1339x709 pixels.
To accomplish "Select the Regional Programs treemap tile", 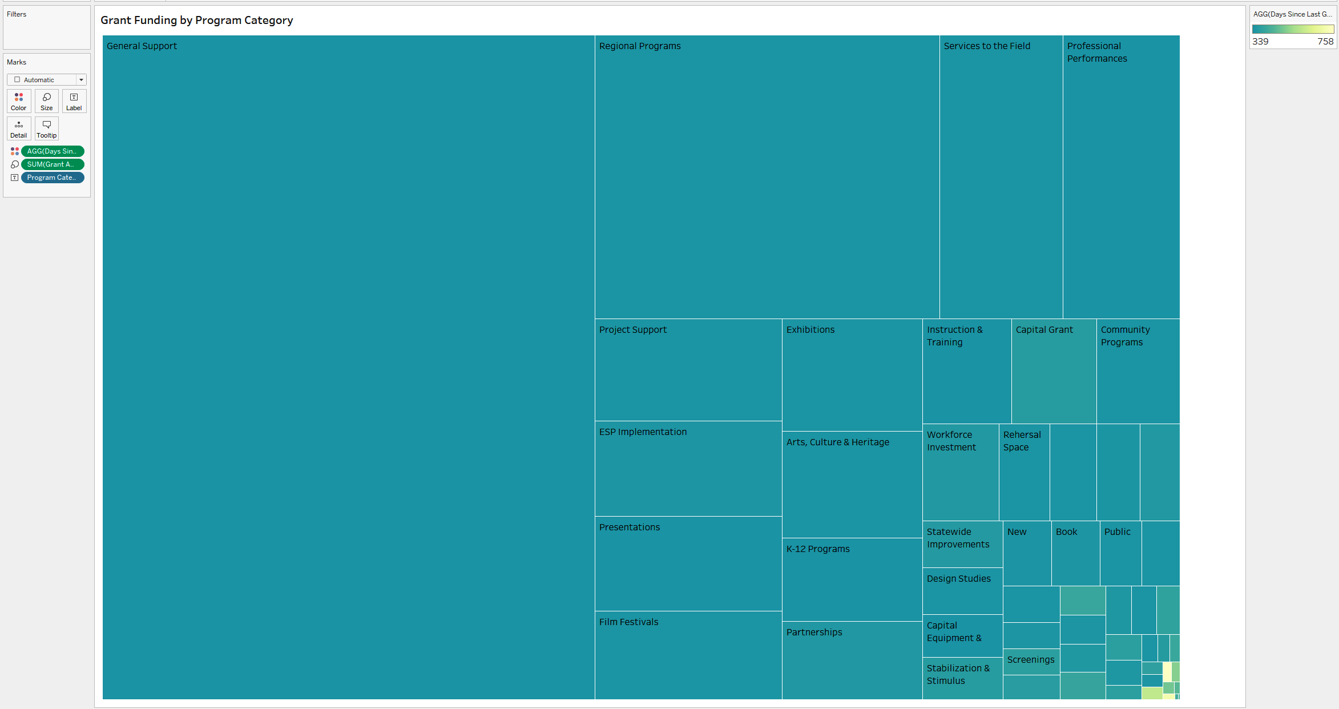I will pyautogui.click(x=767, y=177).
